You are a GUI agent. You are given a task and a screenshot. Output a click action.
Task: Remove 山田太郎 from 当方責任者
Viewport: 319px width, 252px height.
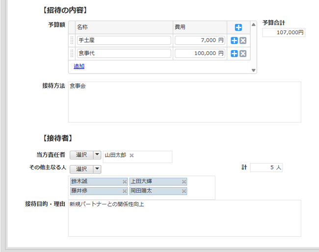132,155
